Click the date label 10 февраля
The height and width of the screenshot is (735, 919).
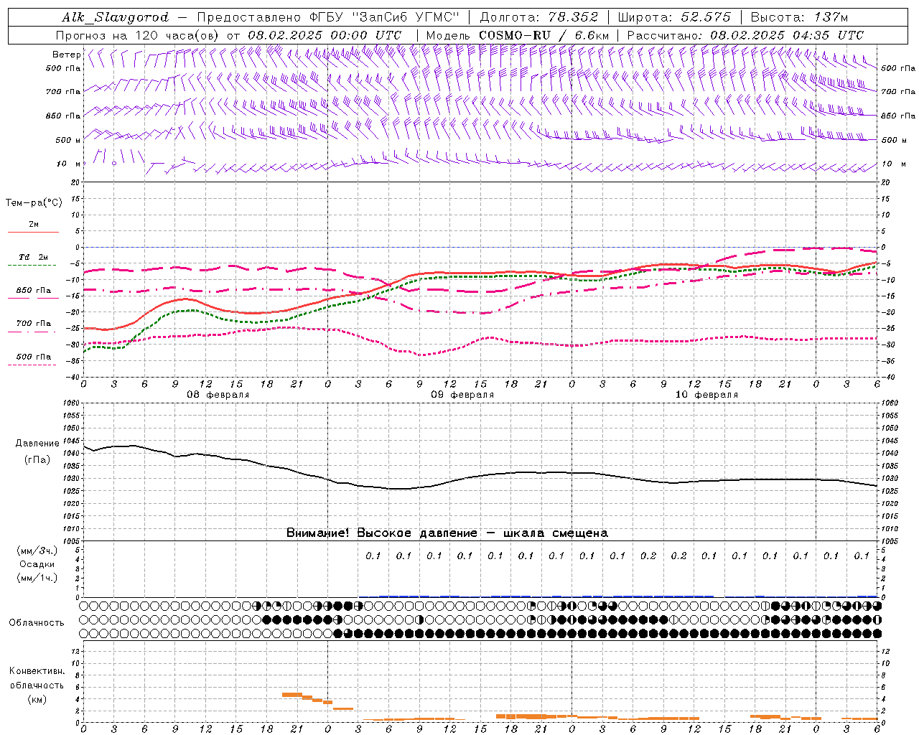coord(706,395)
